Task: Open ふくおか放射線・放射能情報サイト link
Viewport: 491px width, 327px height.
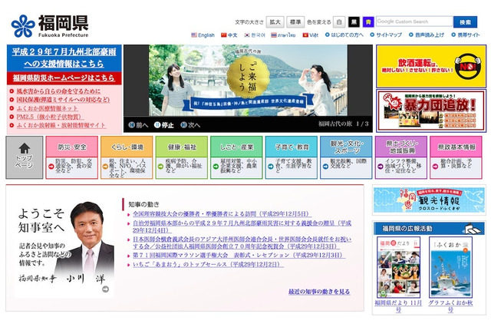Action: [x=61, y=125]
